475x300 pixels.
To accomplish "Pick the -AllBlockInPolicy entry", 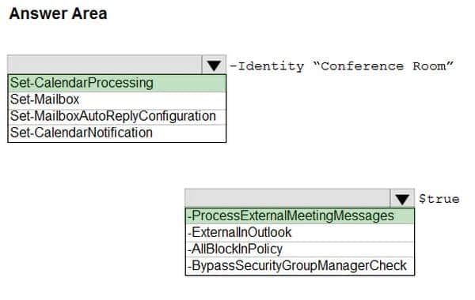I will coord(300,249).
